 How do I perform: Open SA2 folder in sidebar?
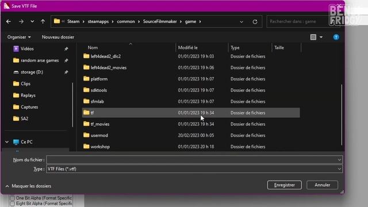coord(24,118)
